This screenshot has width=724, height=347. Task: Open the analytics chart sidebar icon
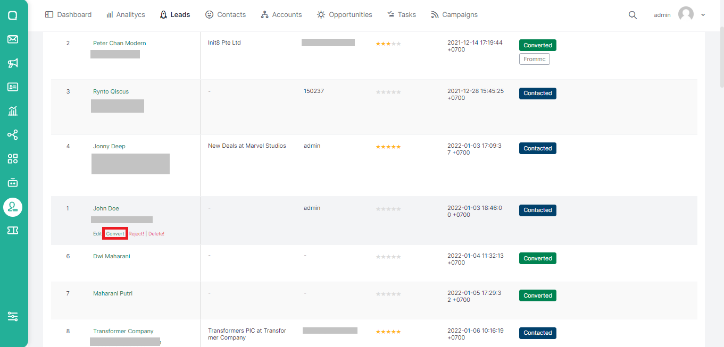pyautogui.click(x=13, y=111)
